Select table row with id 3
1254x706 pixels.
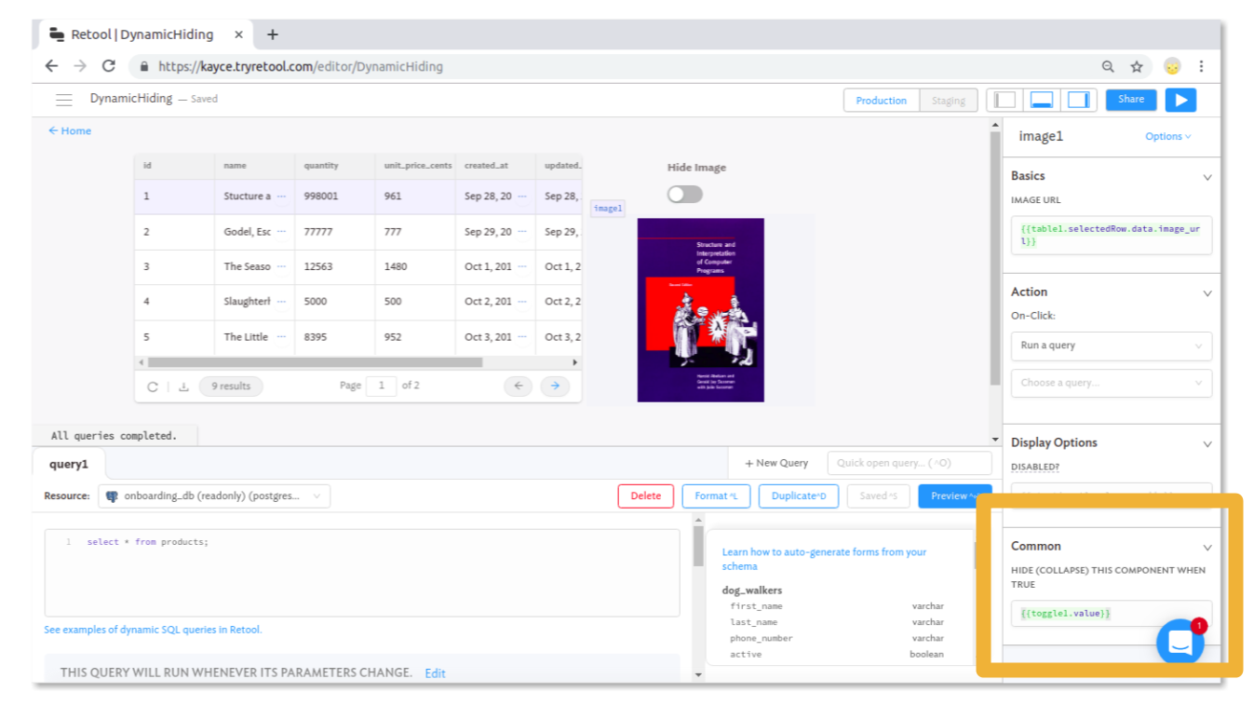pyautogui.click(x=358, y=267)
